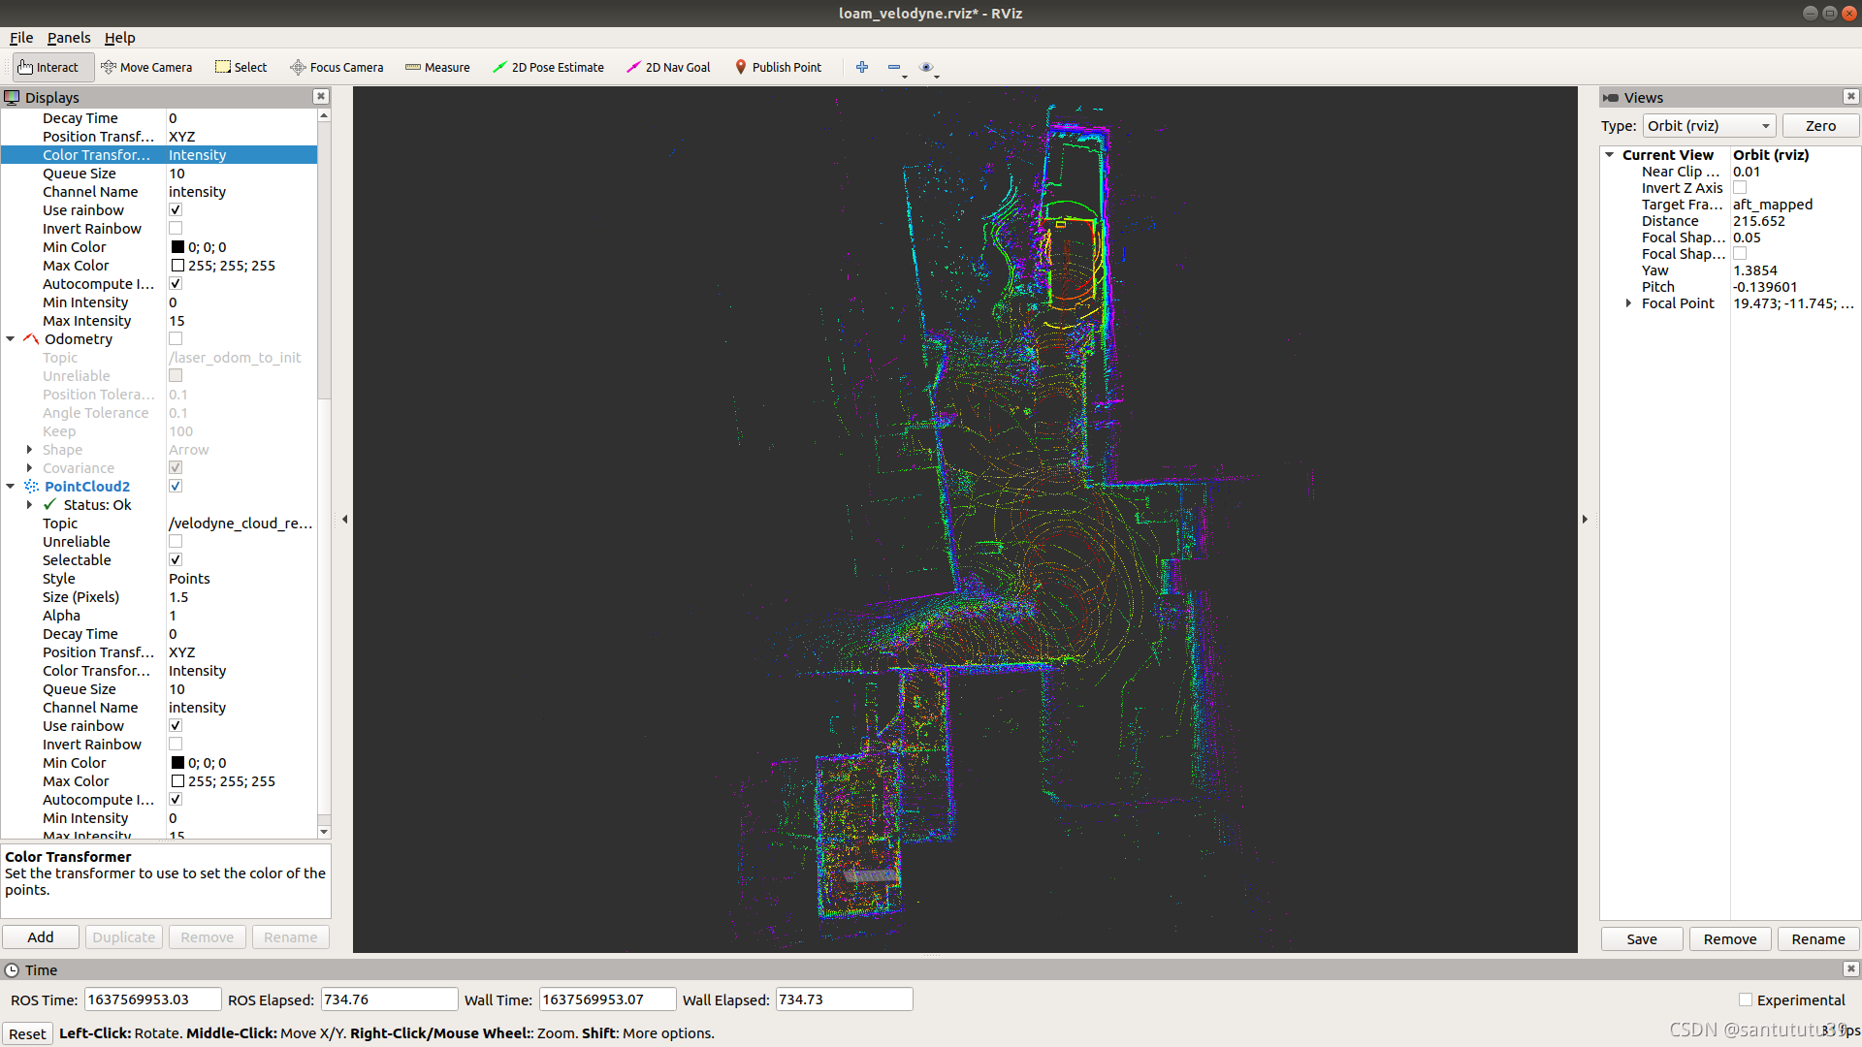The width and height of the screenshot is (1862, 1047).
Task: Collapse the PointCloud2 display tree
Action: point(11,487)
